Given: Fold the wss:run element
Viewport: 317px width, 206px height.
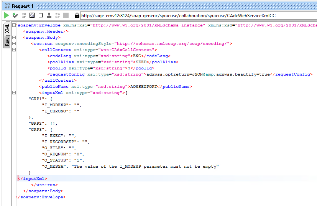Looking at the screenshot, I should tap(14, 44).
